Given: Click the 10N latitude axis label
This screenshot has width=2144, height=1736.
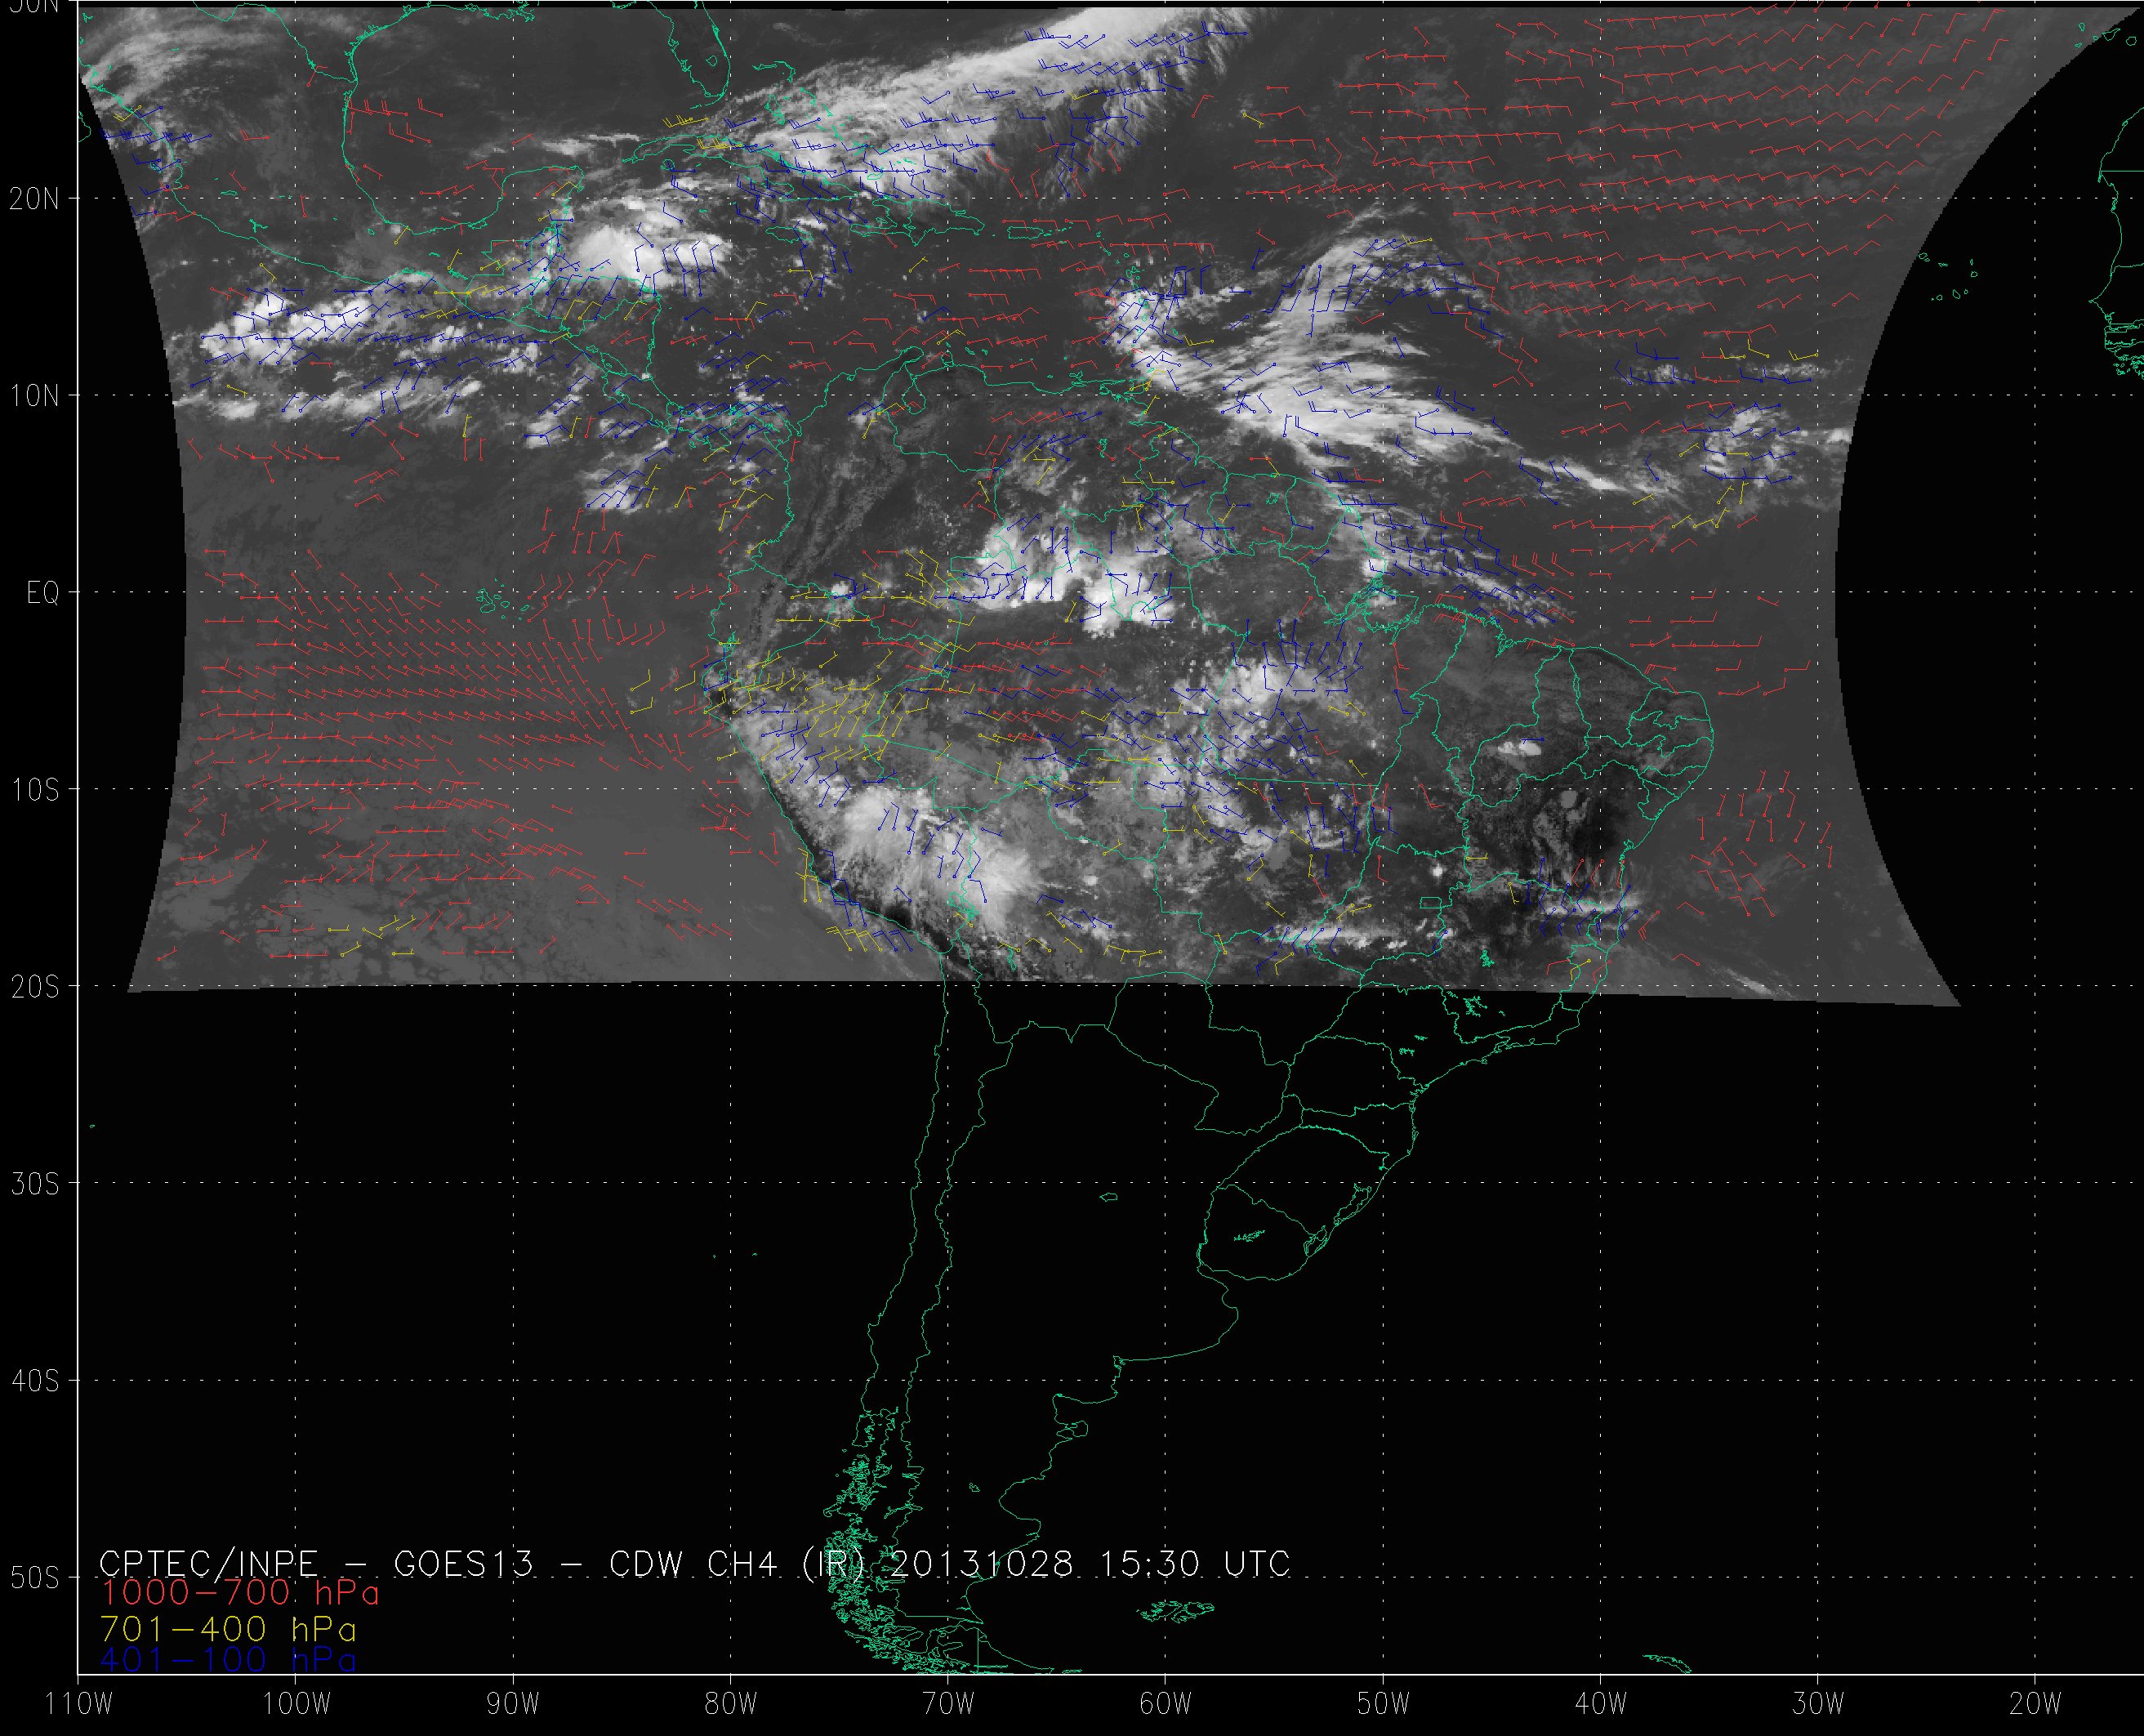Looking at the screenshot, I should tap(35, 396).
